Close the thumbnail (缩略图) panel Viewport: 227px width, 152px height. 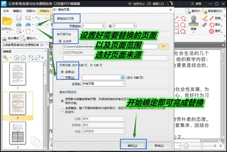pos(45,51)
